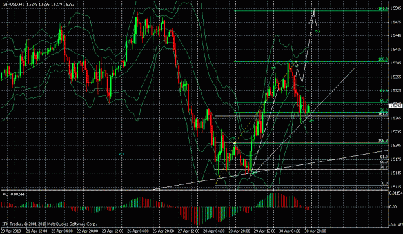Click the 23 Apr 12:00 time label

coord(113,231)
